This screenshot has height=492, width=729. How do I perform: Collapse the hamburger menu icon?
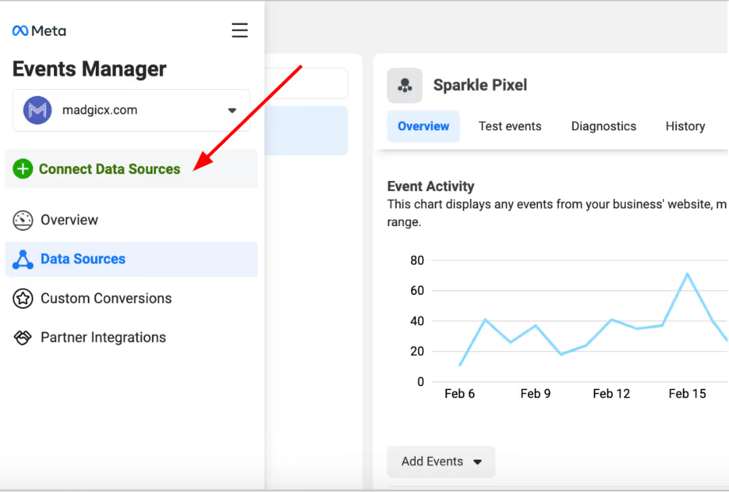point(240,30)
